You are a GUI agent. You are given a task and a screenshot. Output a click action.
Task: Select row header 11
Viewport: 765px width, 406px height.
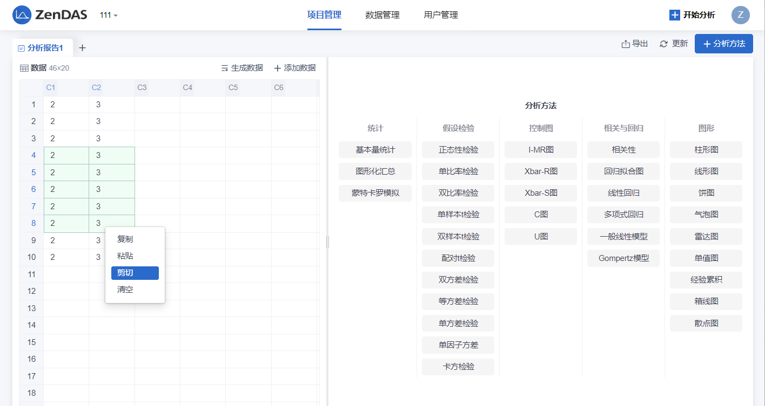click(31, 274)
